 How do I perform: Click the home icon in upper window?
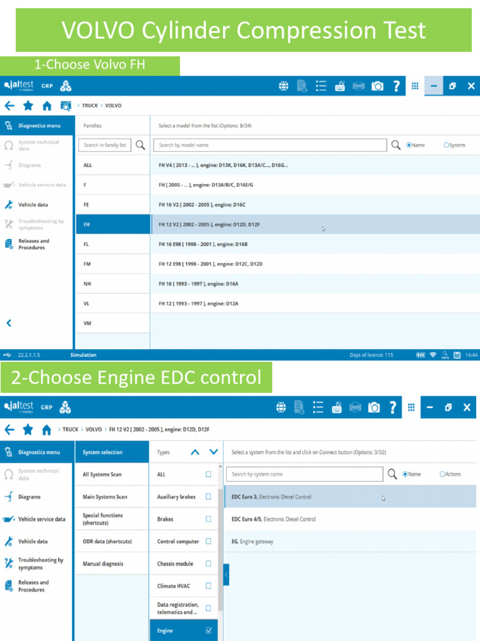click(47, 106)
